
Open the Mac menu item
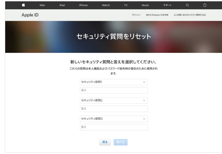click(42, 5)
